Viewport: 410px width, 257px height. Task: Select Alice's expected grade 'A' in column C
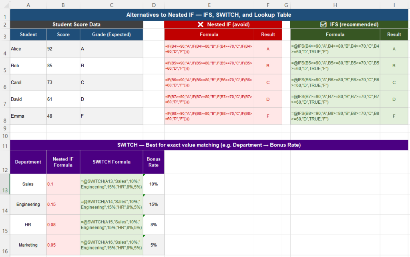pyautogui.click(x=111, y=49)
